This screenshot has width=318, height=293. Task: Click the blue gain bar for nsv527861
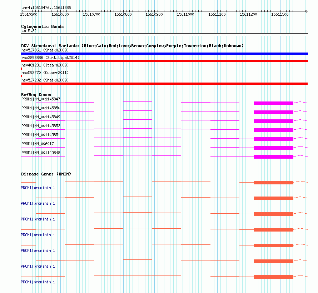pos(164,54)
